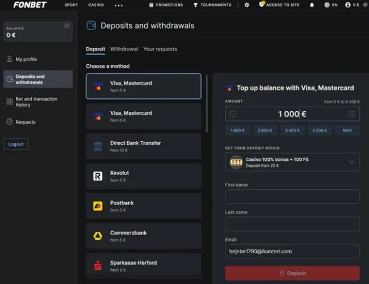Click card icon in Top up heading
369x284 pixels.
[x=229, y=88]
